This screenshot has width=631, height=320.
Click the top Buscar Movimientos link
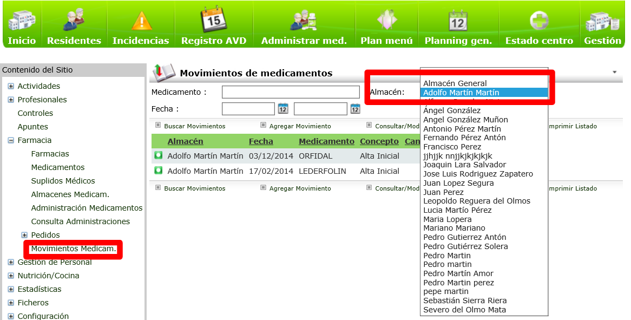[x=194, y=126]
